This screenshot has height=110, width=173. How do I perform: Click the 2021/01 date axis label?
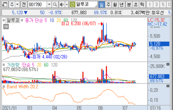click(9, 108)
